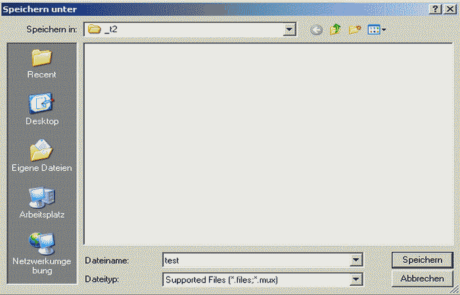Go up one folder level

click(x=336, y=29)
